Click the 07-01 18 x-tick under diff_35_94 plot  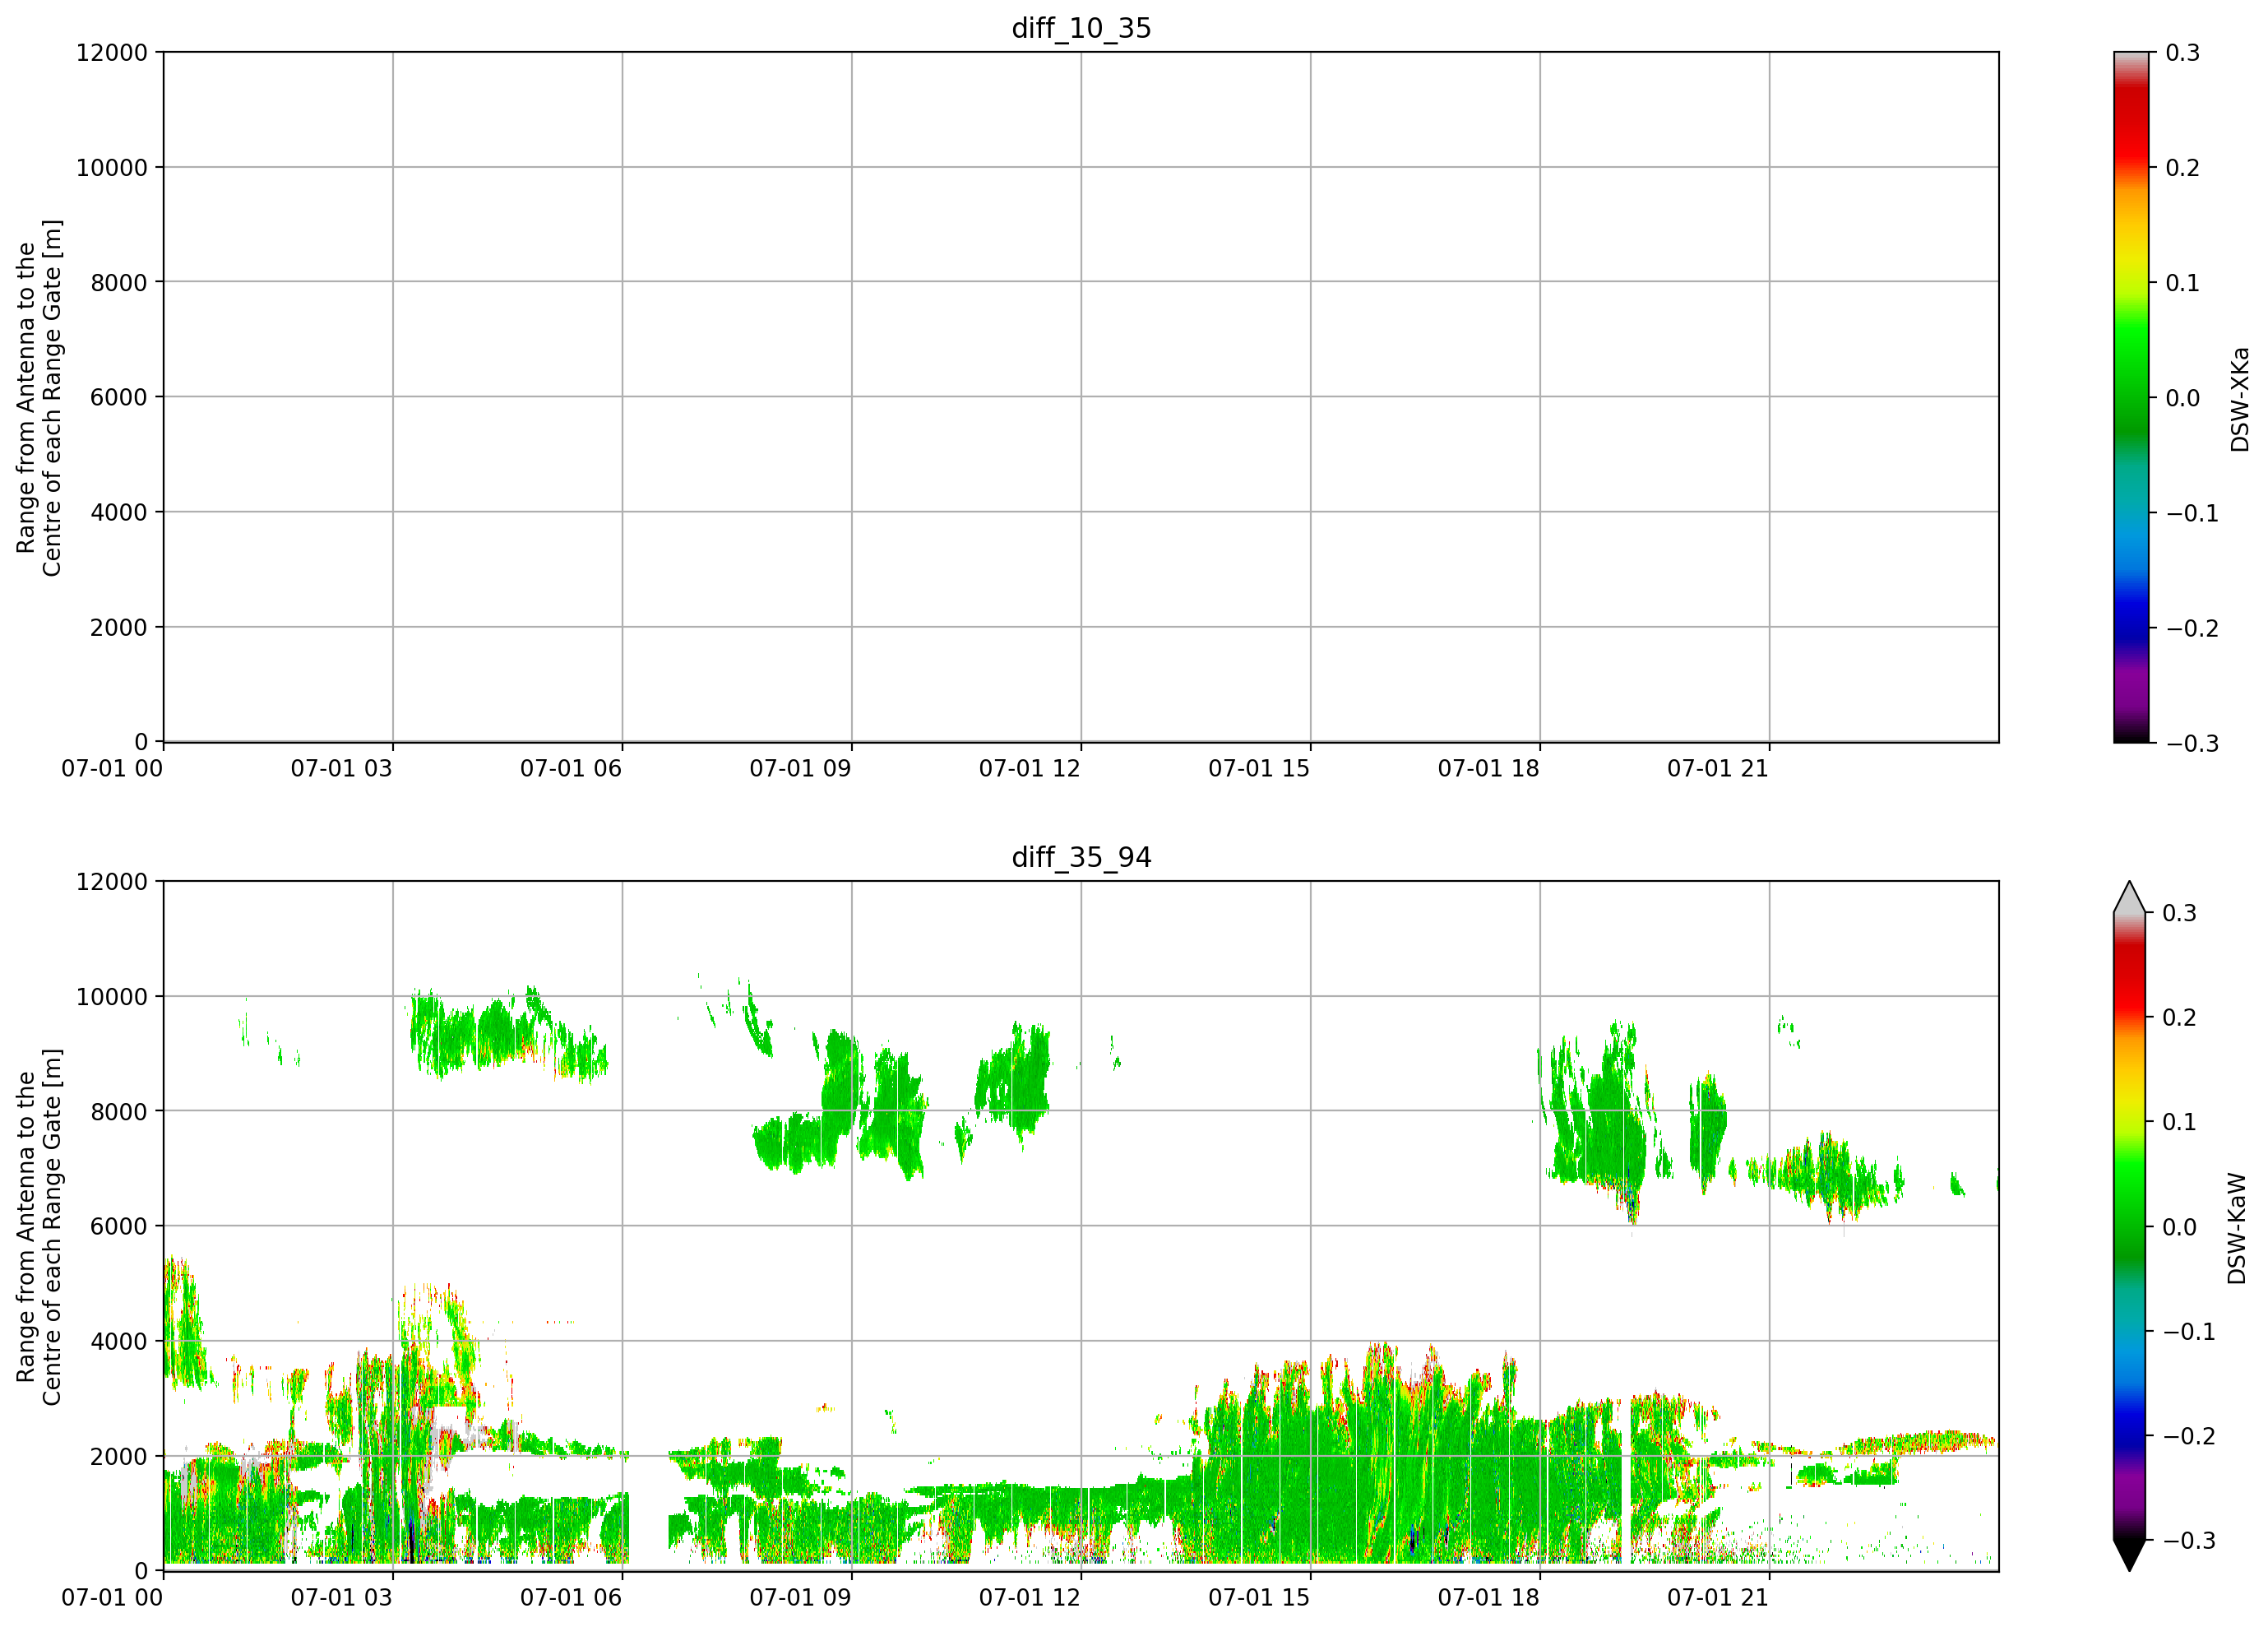tap(1488, 1598)
